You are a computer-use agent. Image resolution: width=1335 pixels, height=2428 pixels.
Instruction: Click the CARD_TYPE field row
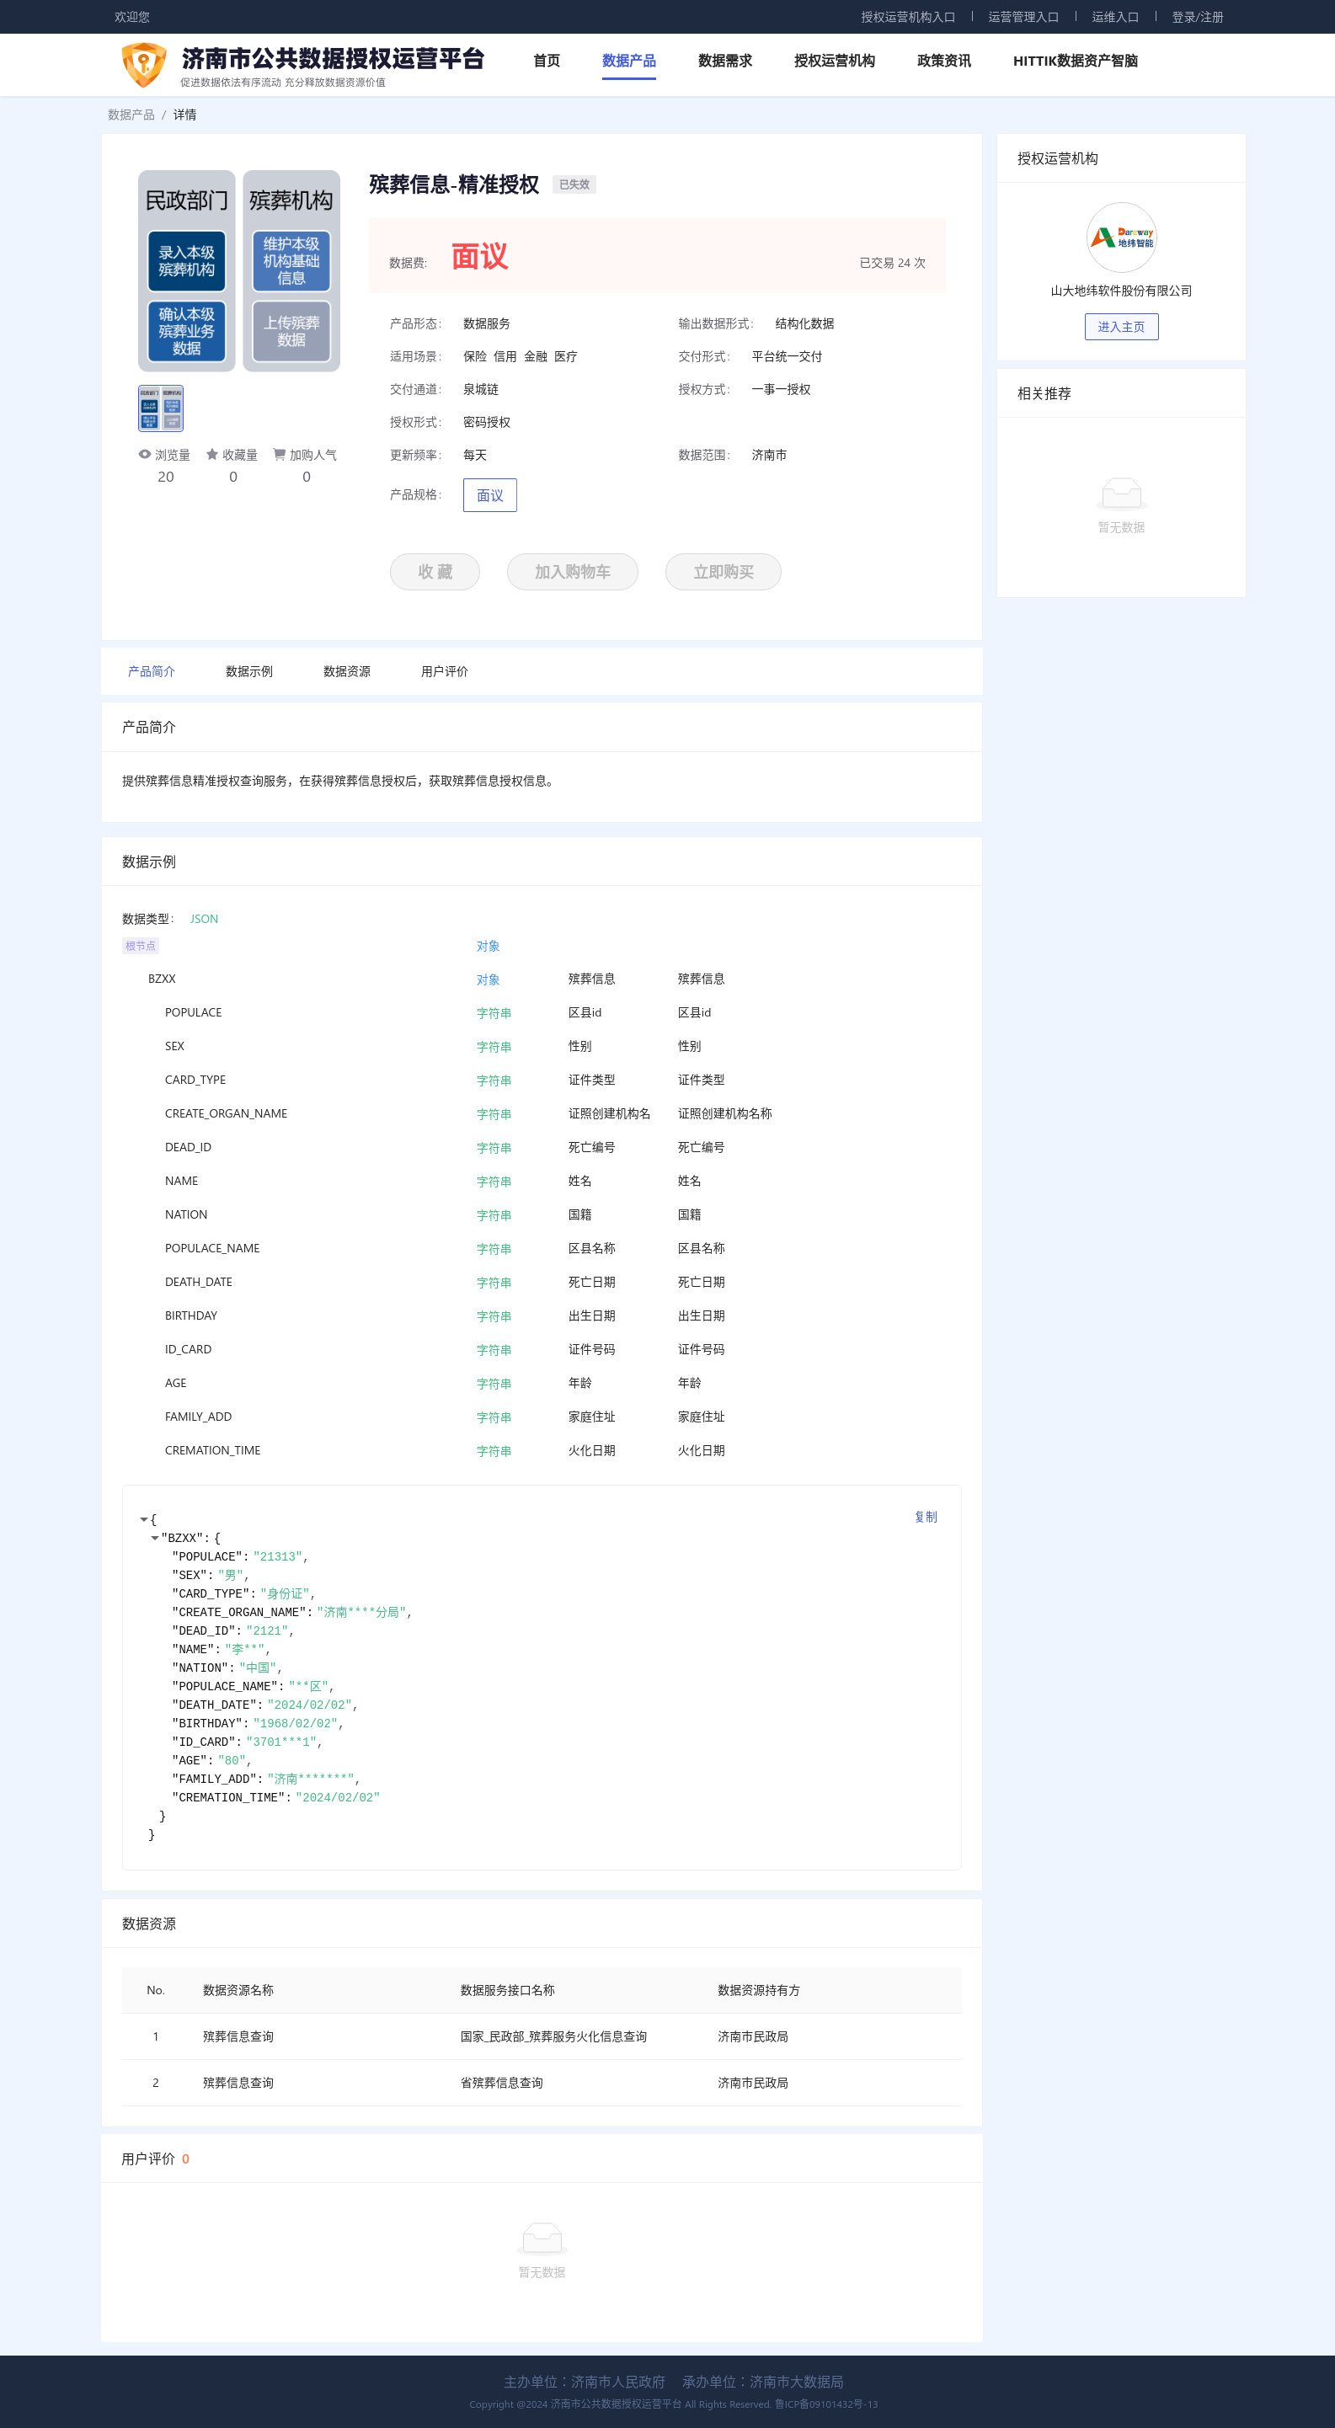(542, 1081)
